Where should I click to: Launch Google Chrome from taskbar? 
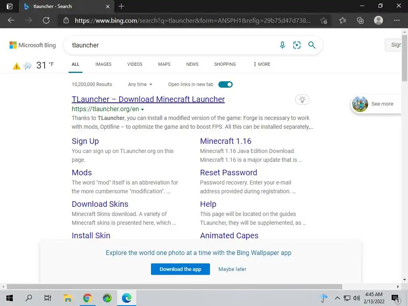(87, 298)
